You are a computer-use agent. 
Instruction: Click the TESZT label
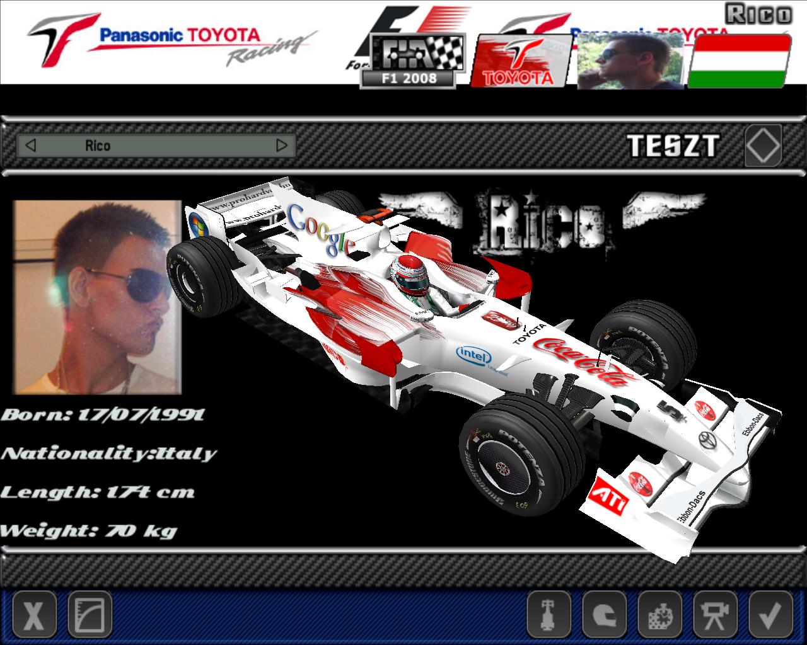[673, 146]
